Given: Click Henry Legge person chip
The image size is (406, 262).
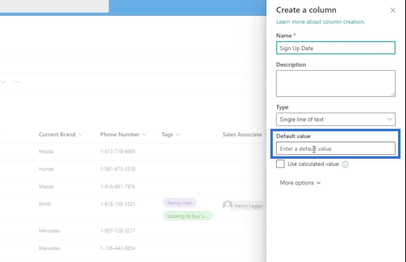Looking at the screenshot, I should click(244, 205).
